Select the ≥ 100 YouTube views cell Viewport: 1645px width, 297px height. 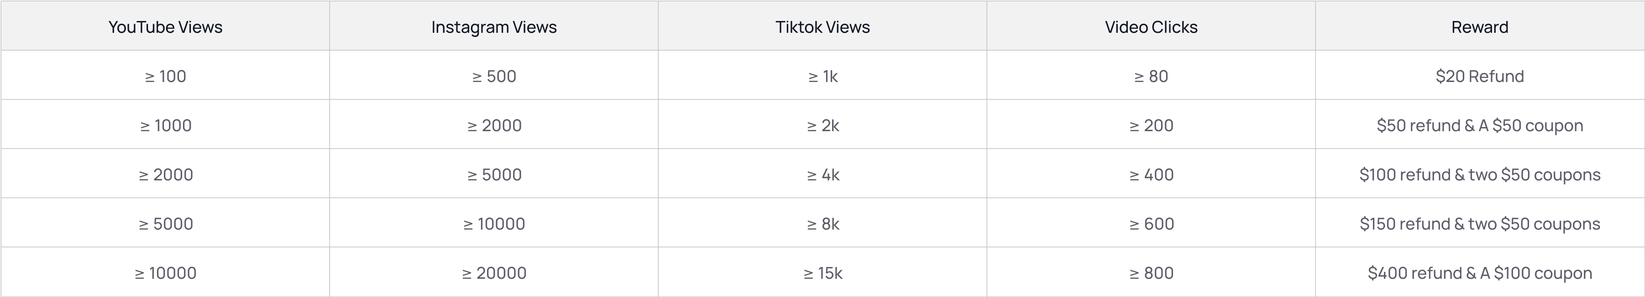(x=165, y=75)
